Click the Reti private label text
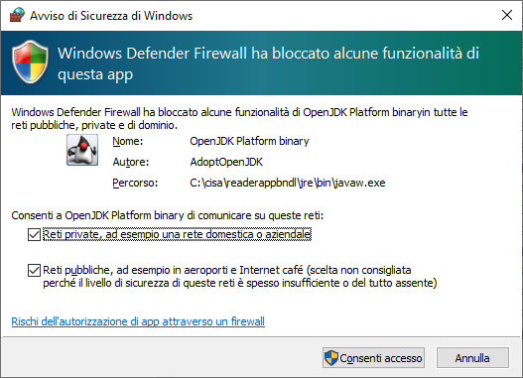This screenshot has width=523, height=378. (x=177, y=234)
